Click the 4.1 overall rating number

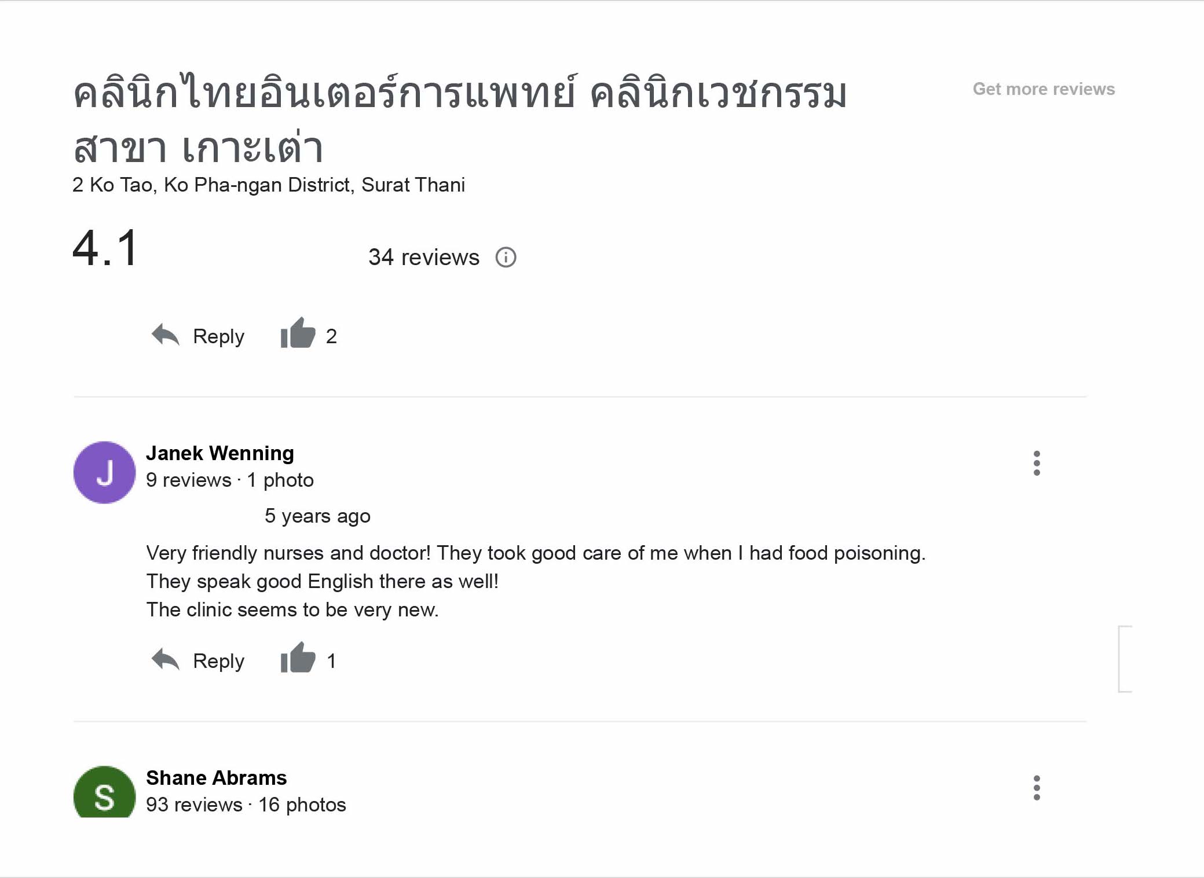105,248
